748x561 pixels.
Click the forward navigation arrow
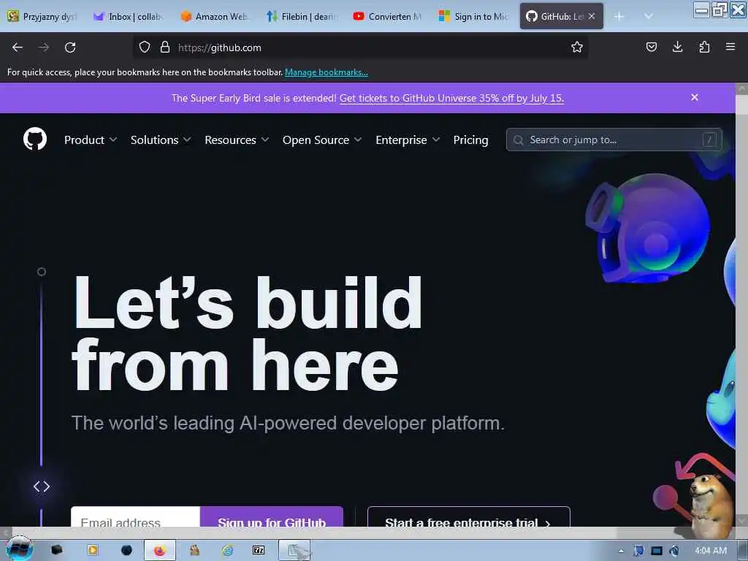[x=44, y=47]
